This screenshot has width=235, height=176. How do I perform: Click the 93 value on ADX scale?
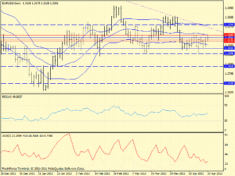pyautogui.click(x=226, y=135)
